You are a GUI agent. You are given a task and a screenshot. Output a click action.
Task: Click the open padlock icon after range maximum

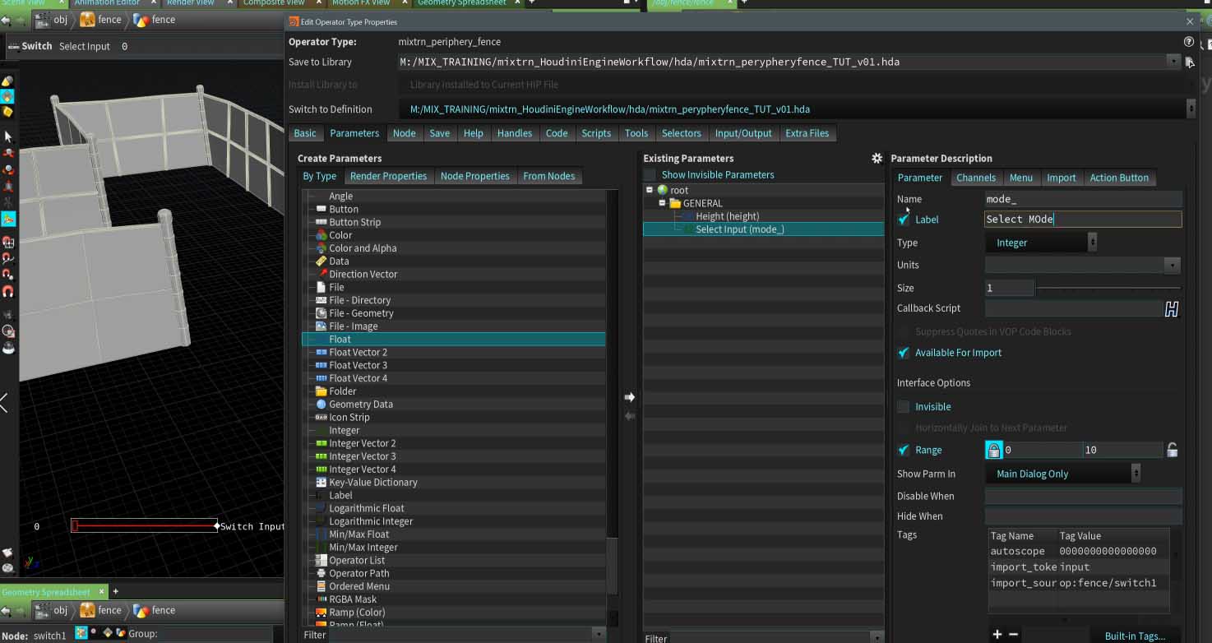(1172, 450)
